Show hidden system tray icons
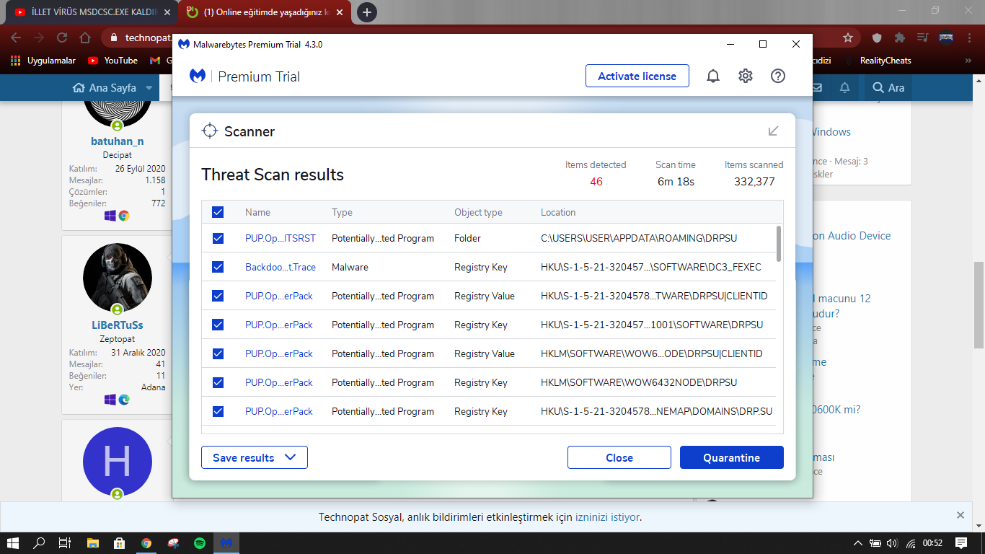Viewport: 985px width, 554px height. pyautogui.click(x=857, y=543)
